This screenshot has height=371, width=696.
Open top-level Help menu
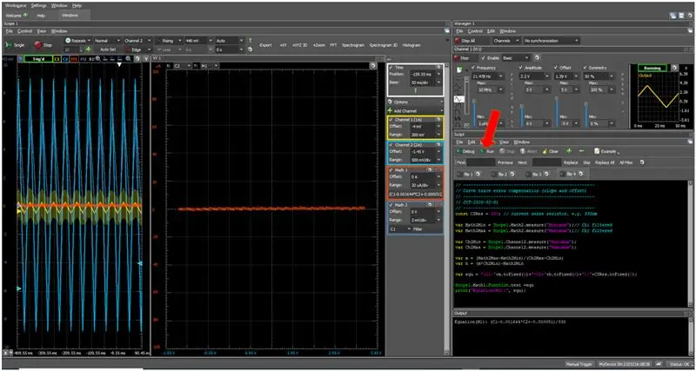click(x=77, y=6)
